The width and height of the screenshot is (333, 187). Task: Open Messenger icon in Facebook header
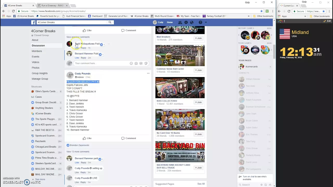point(186,22)
